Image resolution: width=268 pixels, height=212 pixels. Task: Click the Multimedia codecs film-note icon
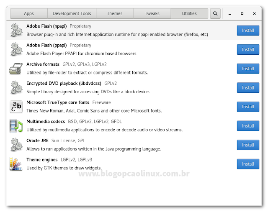(x=16, y=126)
